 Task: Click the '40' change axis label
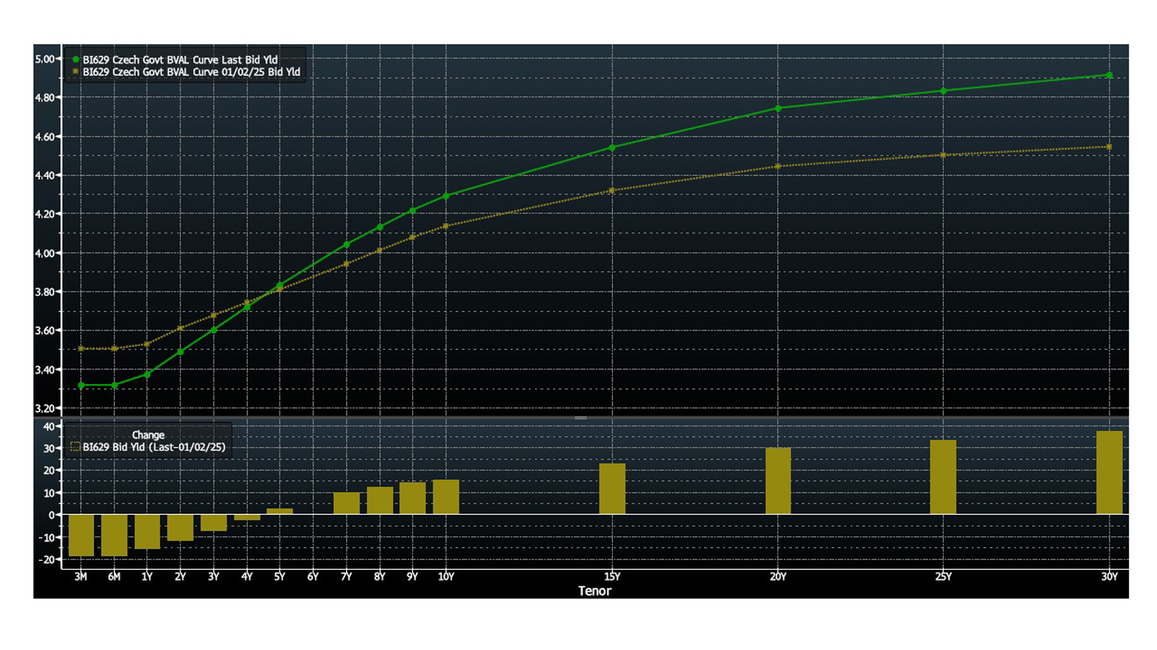49,426
